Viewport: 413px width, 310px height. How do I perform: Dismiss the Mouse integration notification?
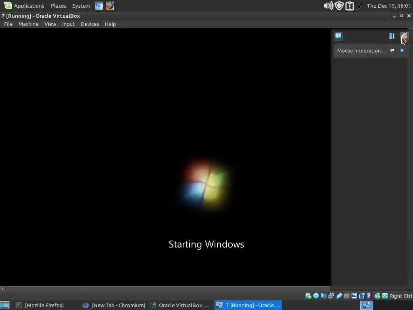[x=402, y=50]
